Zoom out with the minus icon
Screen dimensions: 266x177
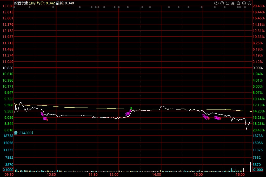[249, 3]
